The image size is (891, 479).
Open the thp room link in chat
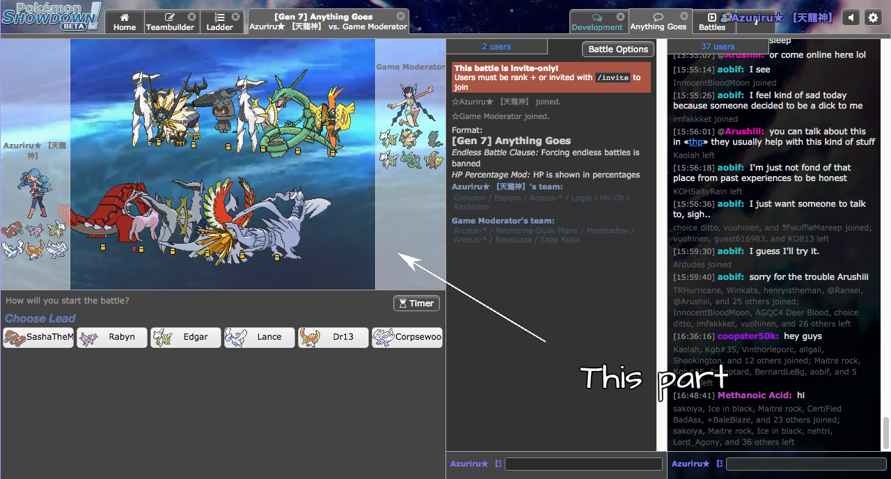(695, 142)
